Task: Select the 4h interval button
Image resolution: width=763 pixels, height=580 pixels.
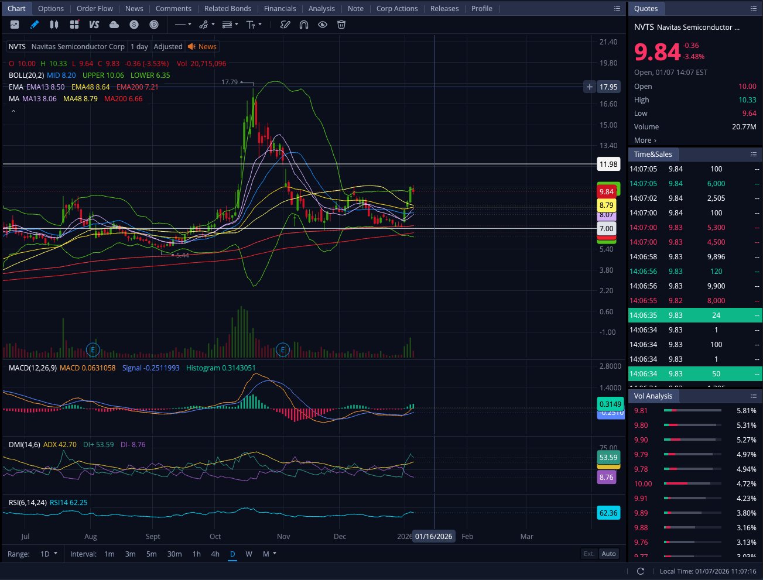Action: tap(215, 554)
